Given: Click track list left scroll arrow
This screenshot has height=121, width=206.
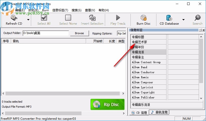Looking at the screenshot, I should (4, 93).
